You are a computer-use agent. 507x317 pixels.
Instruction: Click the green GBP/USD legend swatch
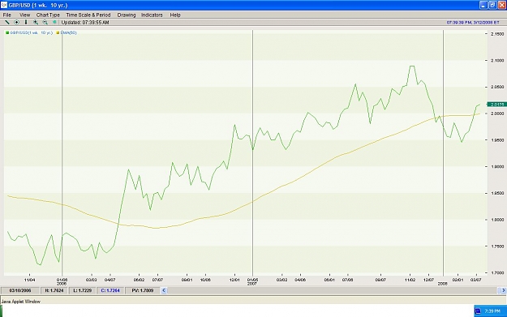point(7,32)
